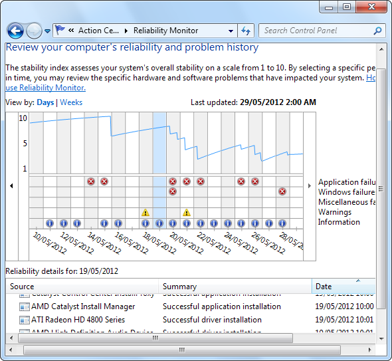Screen dimensions: 392x361
Task: Select the application failure icon for 21/05/2012
Action: [x=187, y=181]
